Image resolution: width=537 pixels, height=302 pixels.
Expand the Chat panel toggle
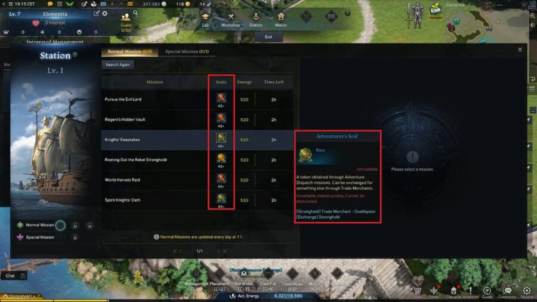point(23,276)
